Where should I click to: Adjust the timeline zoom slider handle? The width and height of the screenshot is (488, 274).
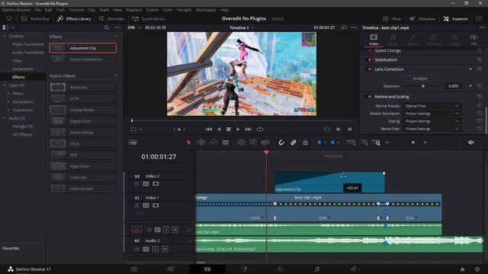(413, 142)
